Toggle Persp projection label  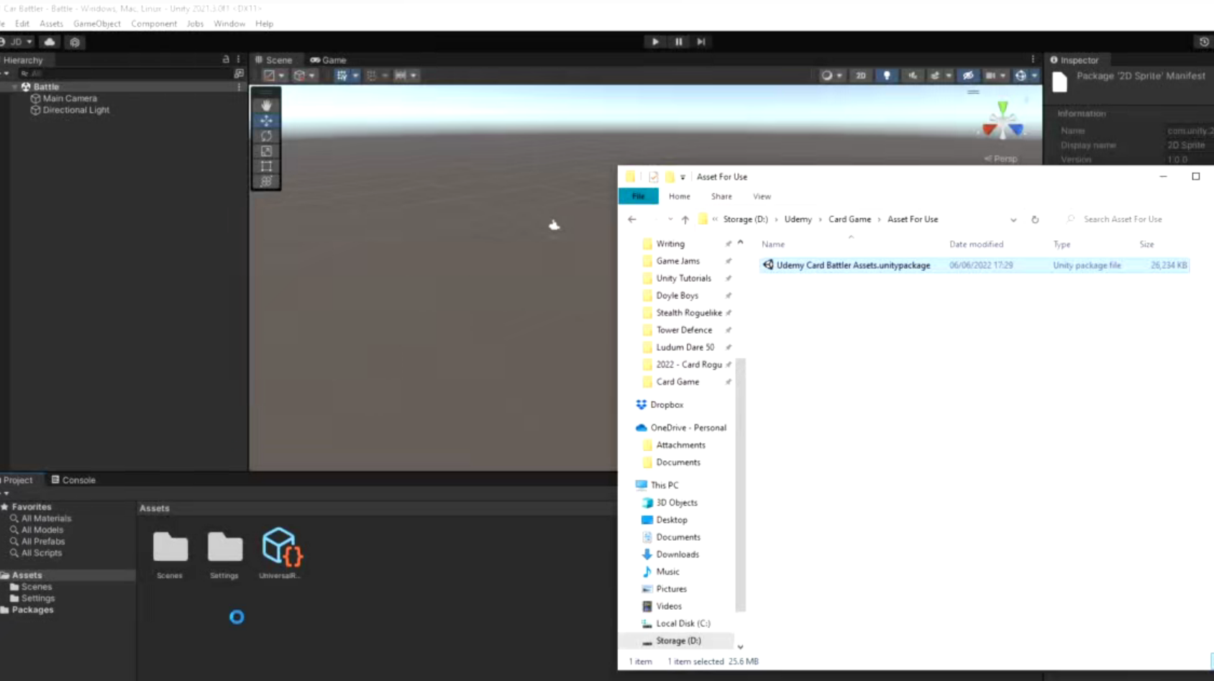point(1001,158)
